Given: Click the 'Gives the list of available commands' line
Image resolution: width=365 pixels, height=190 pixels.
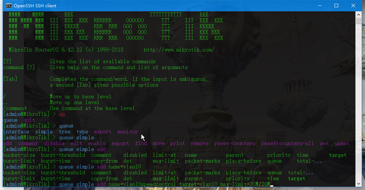Looking at the screenshot, I should 102,61.
